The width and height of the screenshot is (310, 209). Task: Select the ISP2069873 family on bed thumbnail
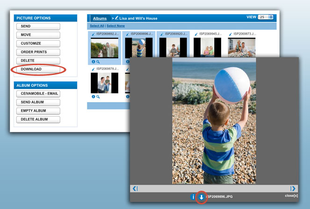coord(242,47)
